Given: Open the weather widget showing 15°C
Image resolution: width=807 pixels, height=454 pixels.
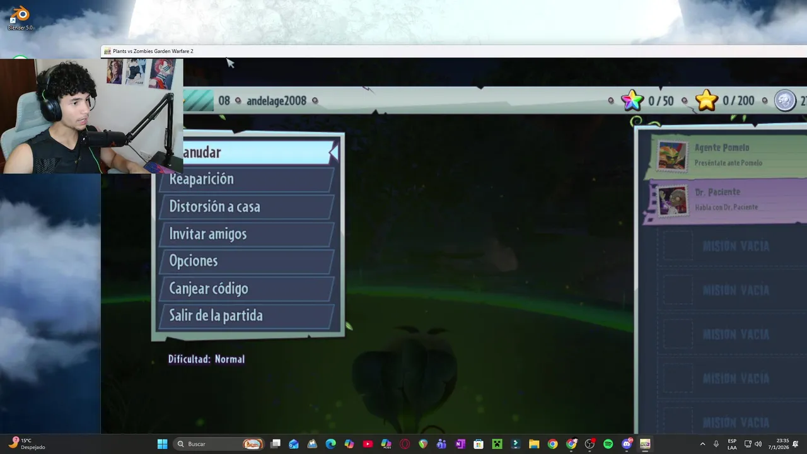Looking at the screenshot, I should [26, 444].
